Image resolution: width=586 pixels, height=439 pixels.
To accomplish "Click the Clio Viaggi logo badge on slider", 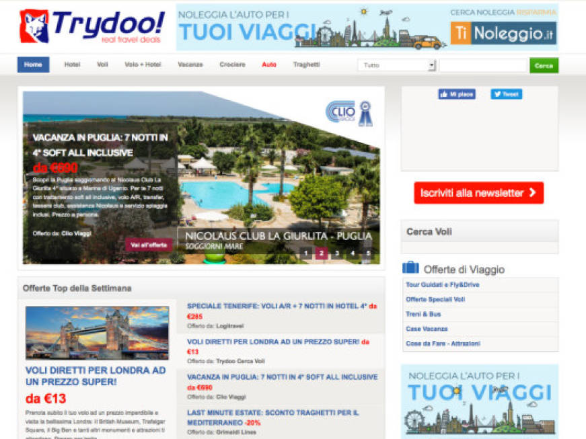I will point(349,113).
